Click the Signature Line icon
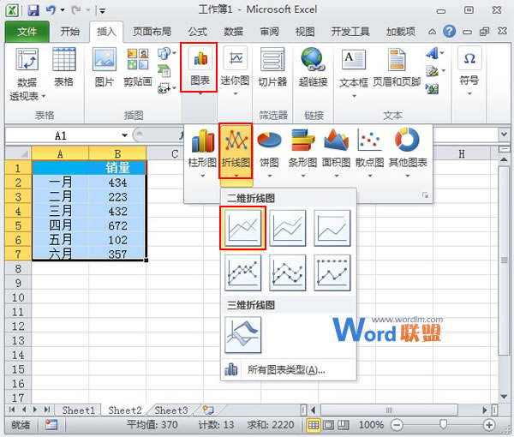Screen dimensions: 514x437 pyautogui.click(x=433, y=71)
